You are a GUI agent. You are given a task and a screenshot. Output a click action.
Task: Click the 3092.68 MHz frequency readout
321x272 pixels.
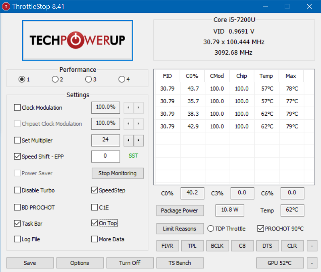click(x=233, y=53)
